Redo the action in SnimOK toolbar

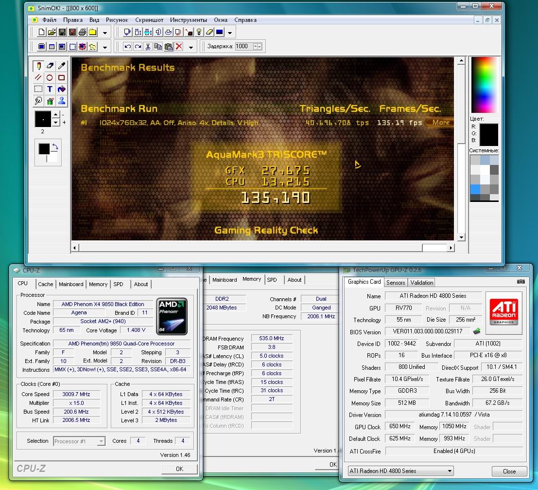(x=138, y=47)
